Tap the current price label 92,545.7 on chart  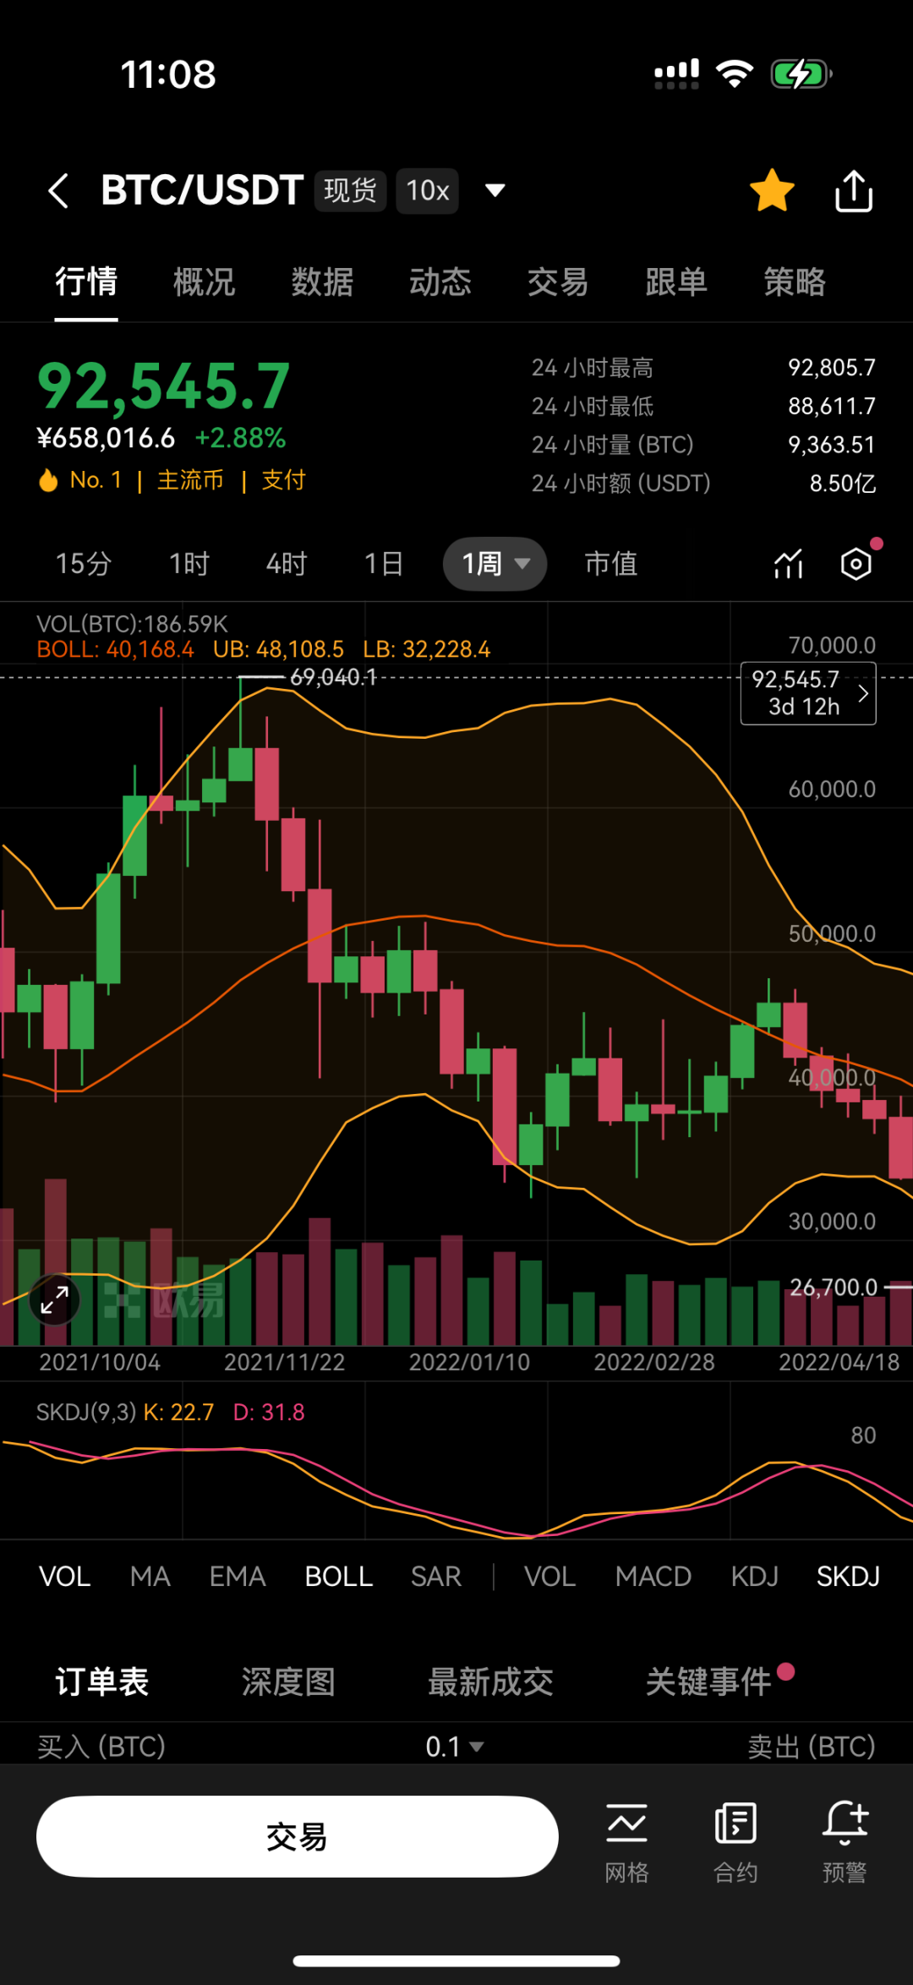pos(808,693)
